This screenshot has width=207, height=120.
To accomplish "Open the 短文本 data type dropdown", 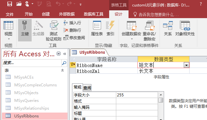I will pos(186,65).
